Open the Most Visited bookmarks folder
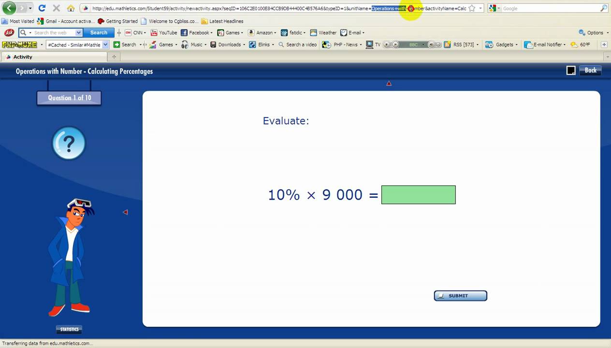Screen dimensions: 611x348 pos(18,21)
